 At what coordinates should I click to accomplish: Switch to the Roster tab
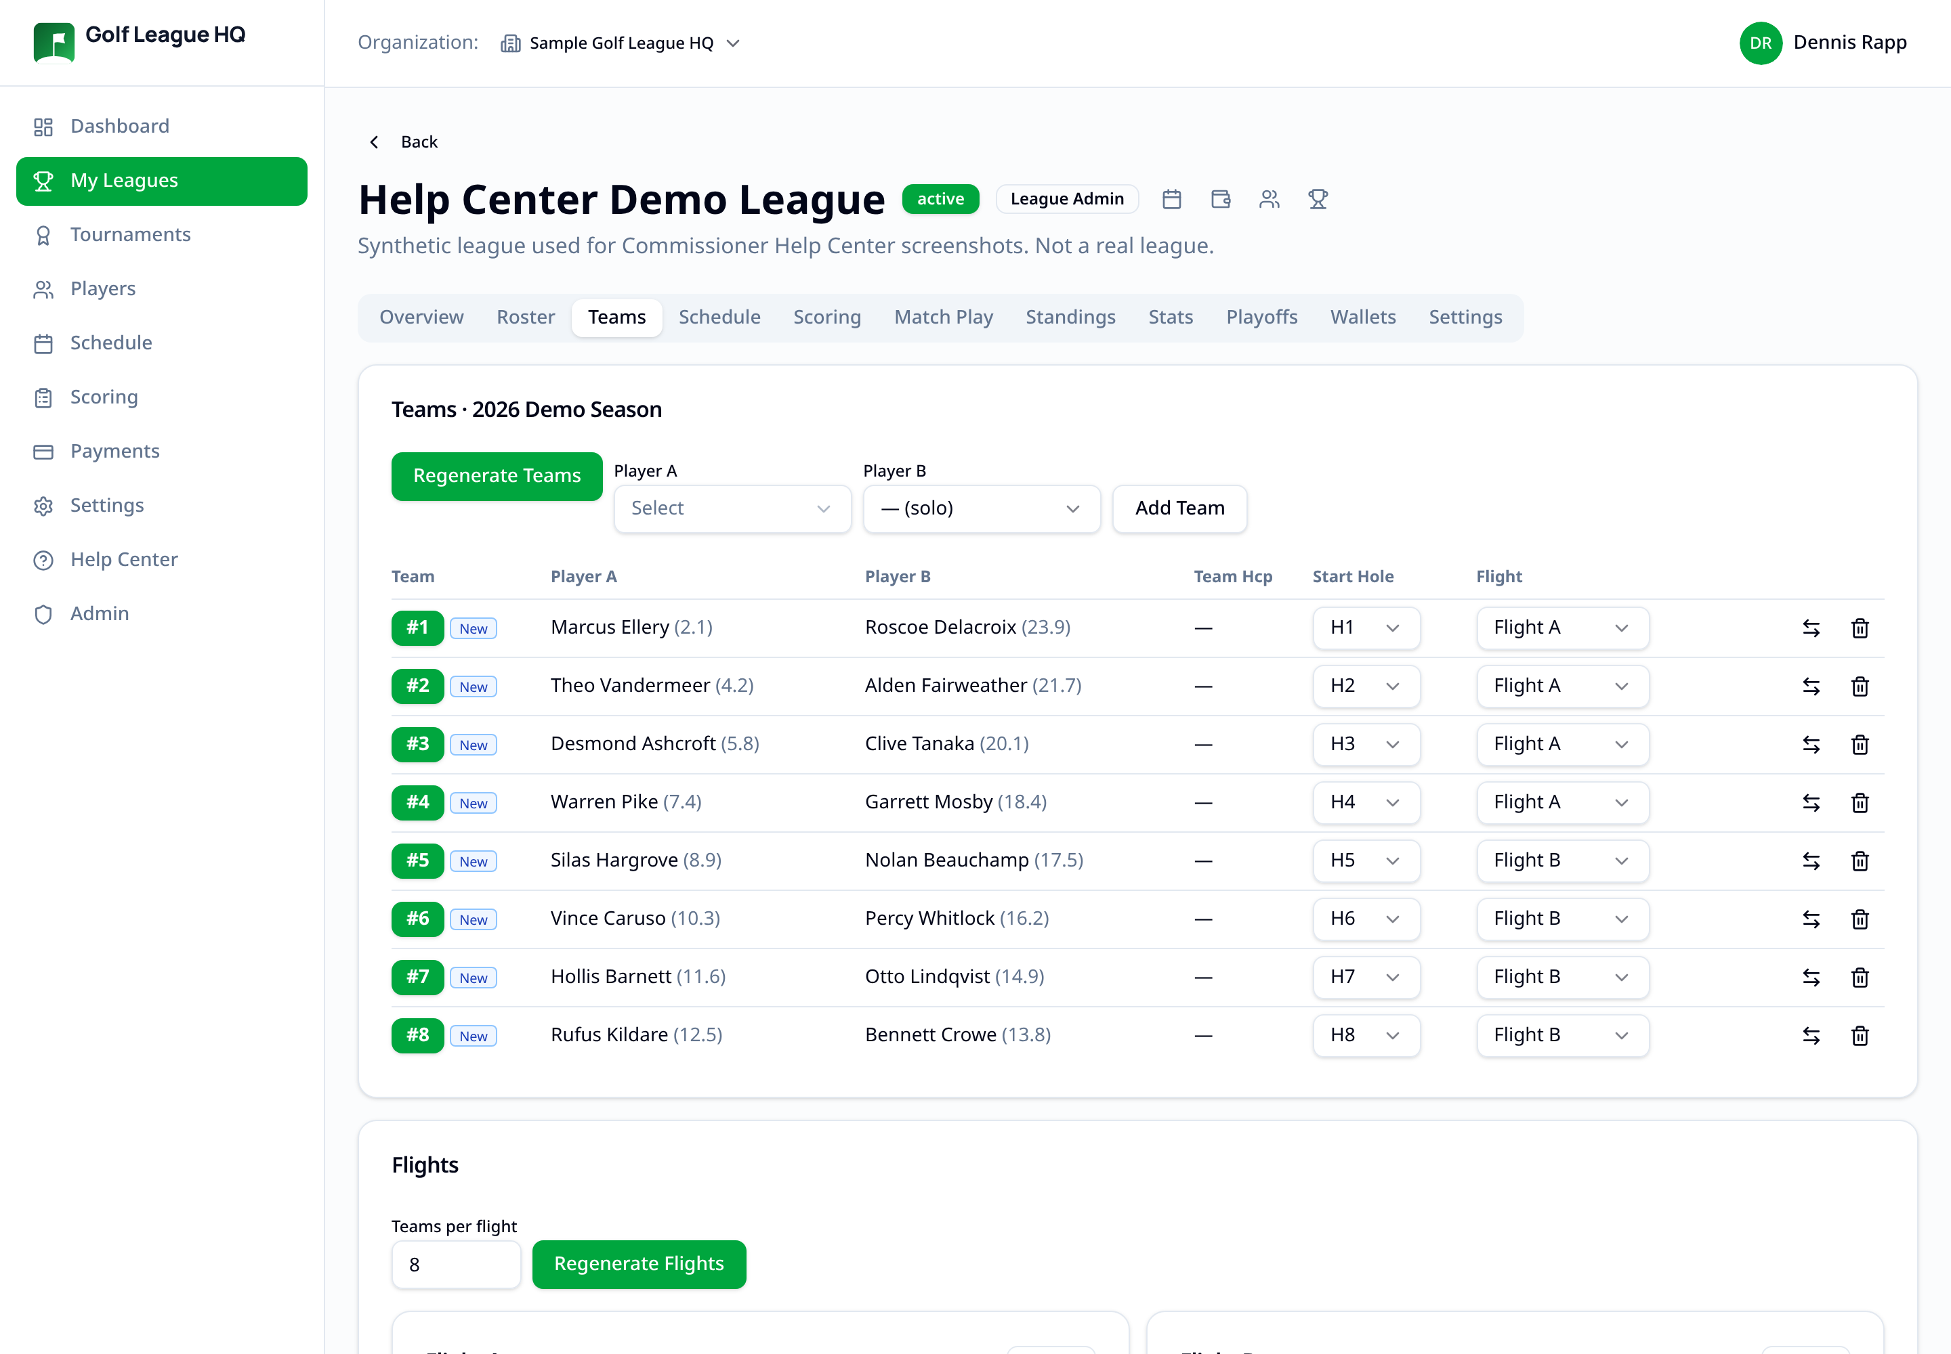pyautogui.click(x=526, y=318)
